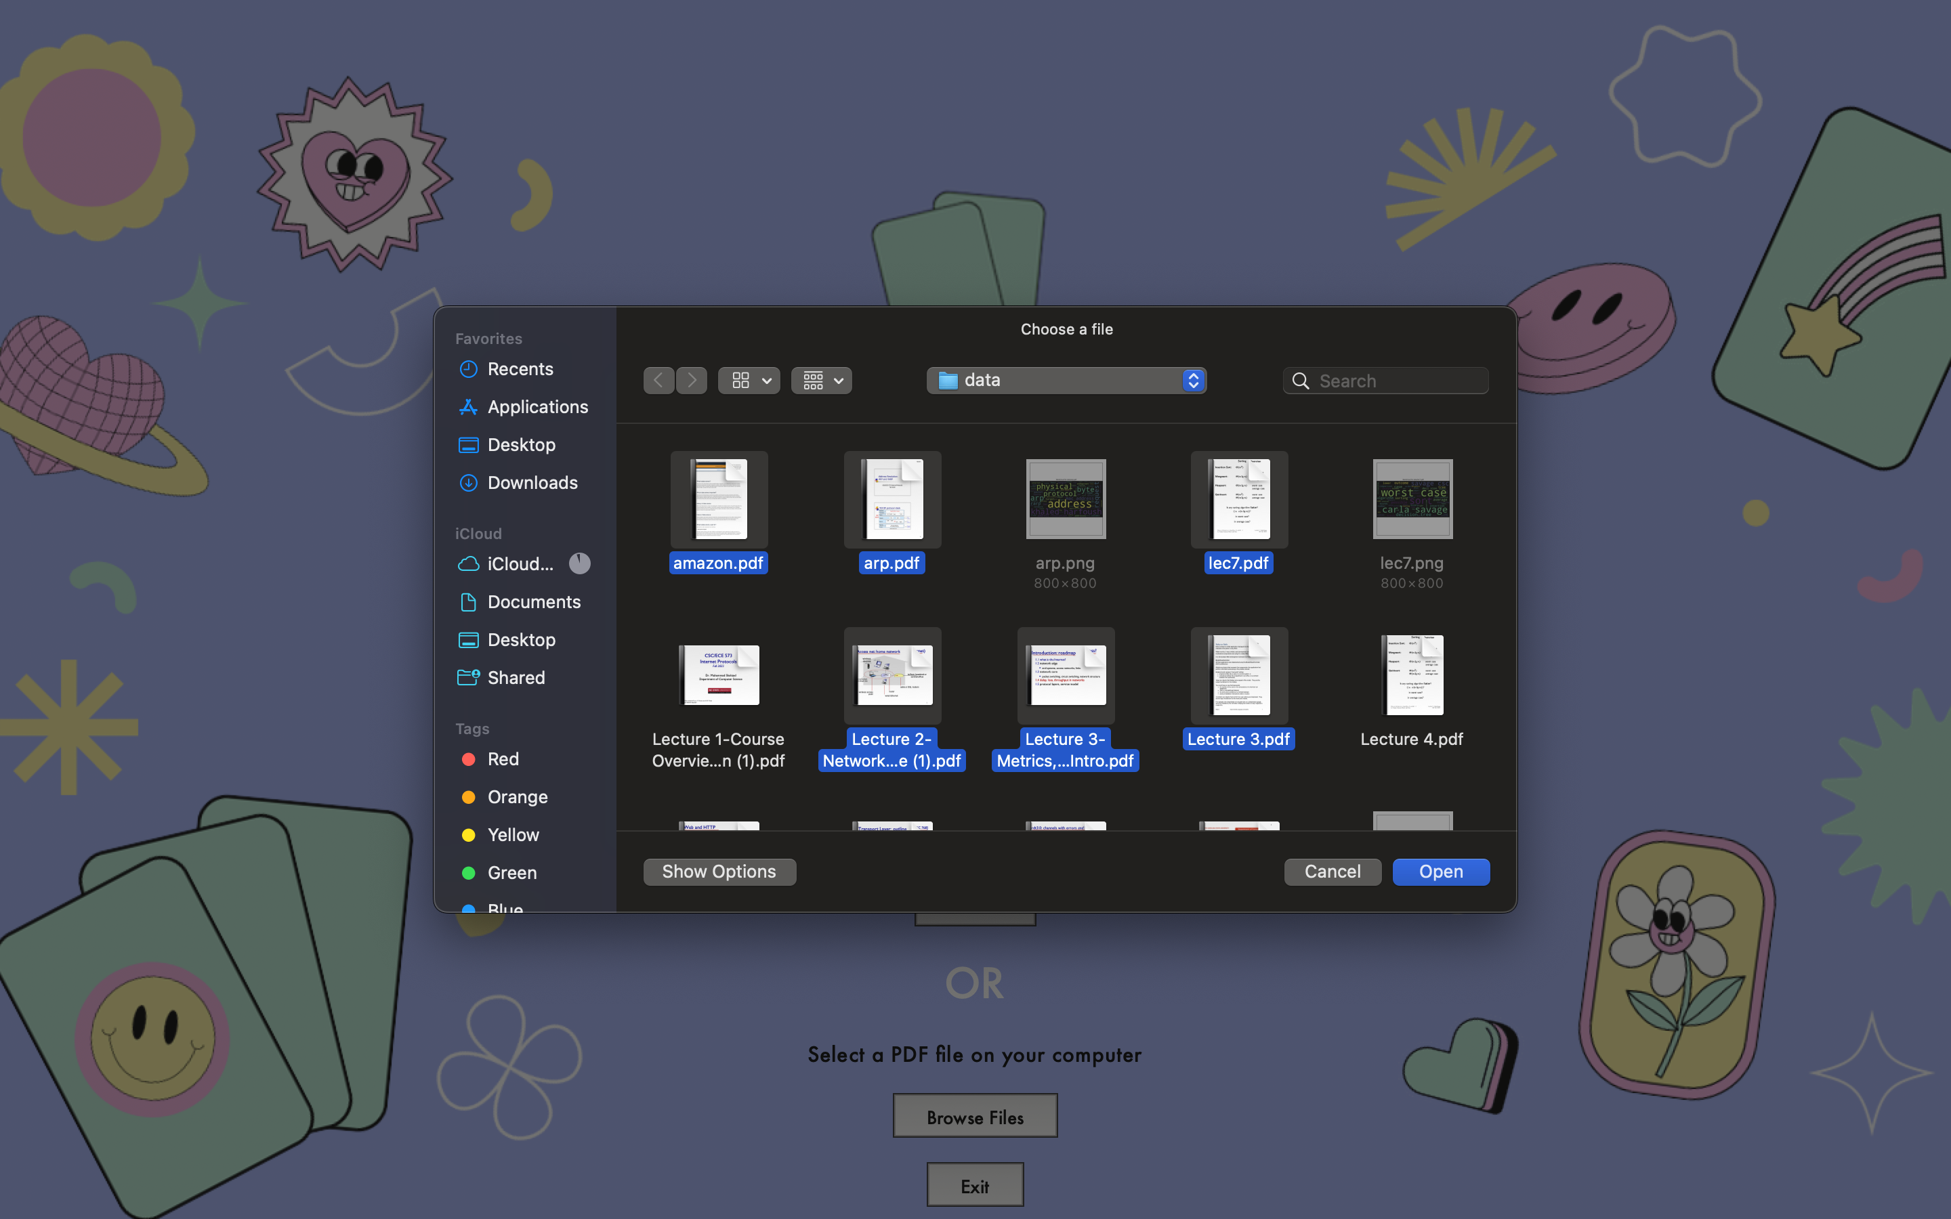Expand the data folder path popup
The width and height of the screenshot is (1951, 1219).
(x=1066, y=381)
